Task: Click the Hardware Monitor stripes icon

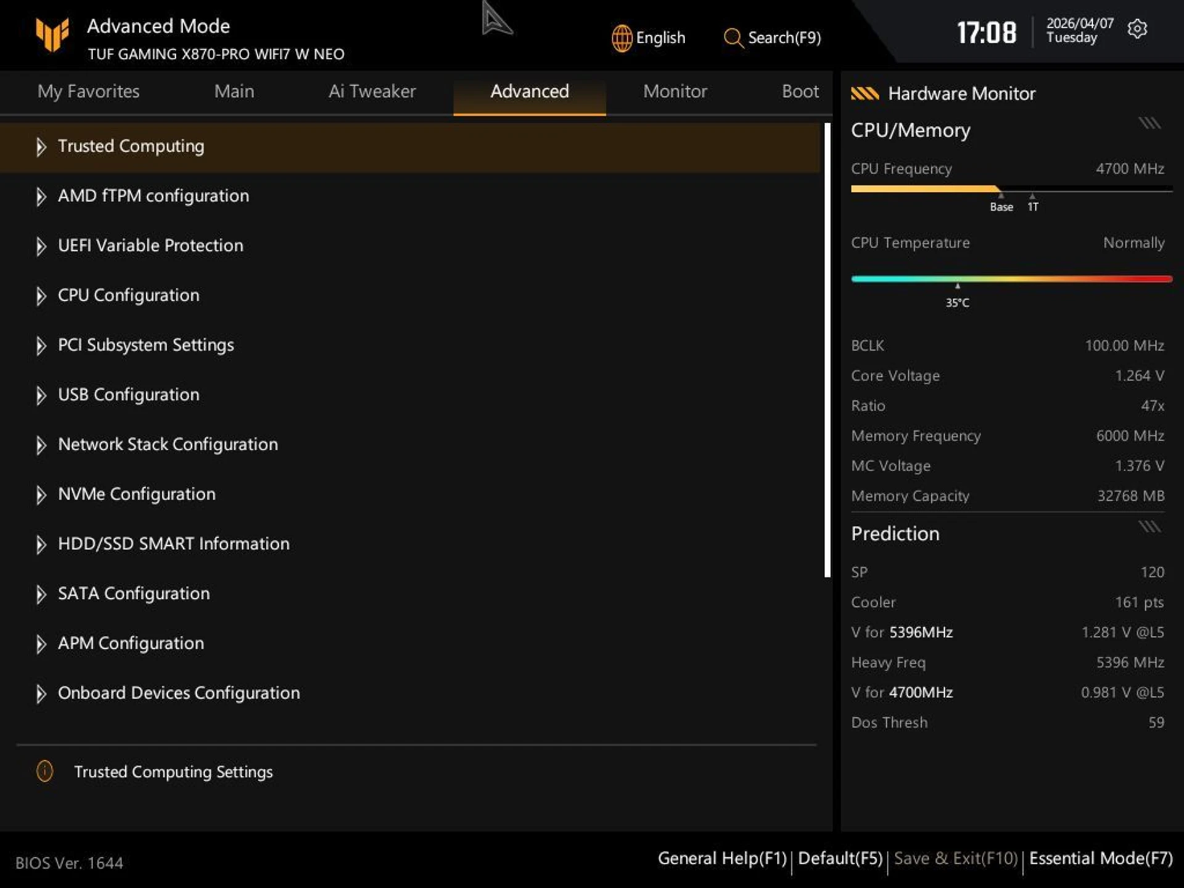Action: (x=865, y=93)
